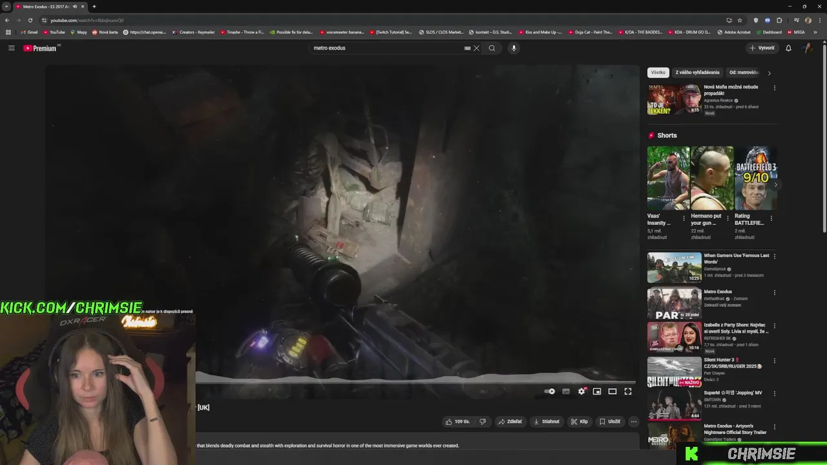Screen dimensions: 827x465
Task: Switch player to miniplayer mode
Action: pyautogui.click(x=597, y=391)
